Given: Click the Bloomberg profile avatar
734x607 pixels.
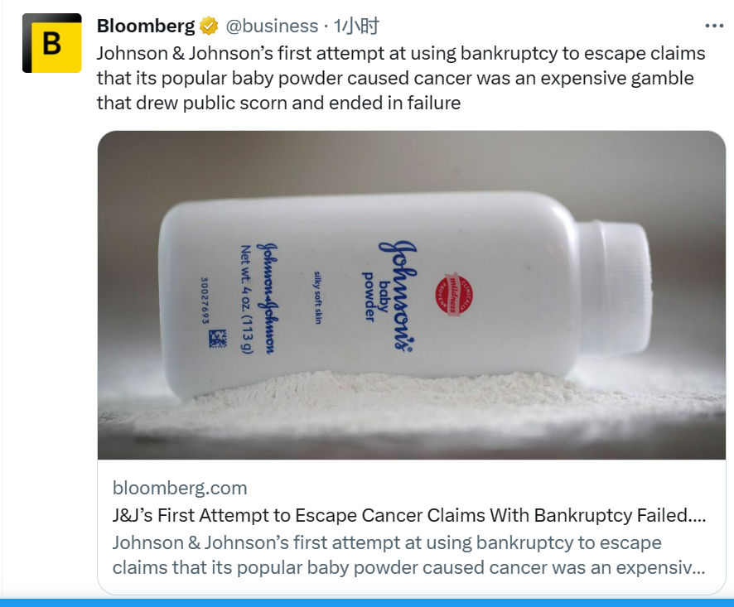Looking at the screenshot, I should click(x=51, y=43).
